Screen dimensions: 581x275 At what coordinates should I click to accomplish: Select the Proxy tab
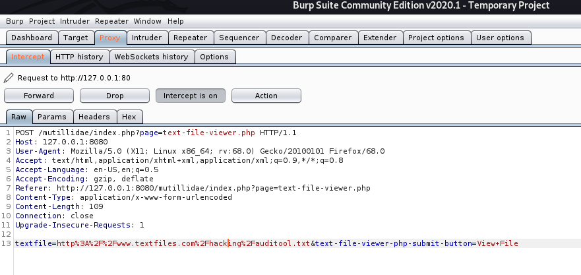pos(110,38)
